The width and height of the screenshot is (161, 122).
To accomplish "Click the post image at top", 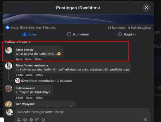I will (78, 19).
